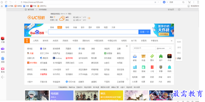The image size is (205, 102).
Task: Refresh site list with circular arrow
Action: point(127,79)
